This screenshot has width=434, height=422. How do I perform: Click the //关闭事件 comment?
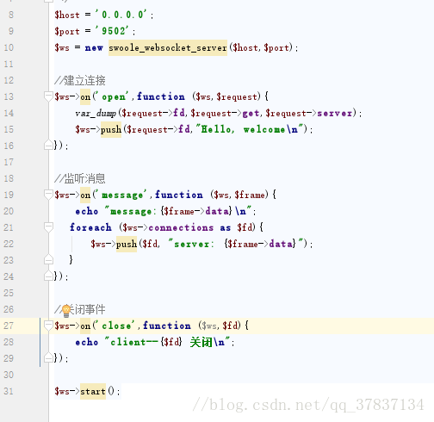point(80,309)
